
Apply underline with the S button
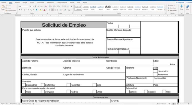coord(24,10)
